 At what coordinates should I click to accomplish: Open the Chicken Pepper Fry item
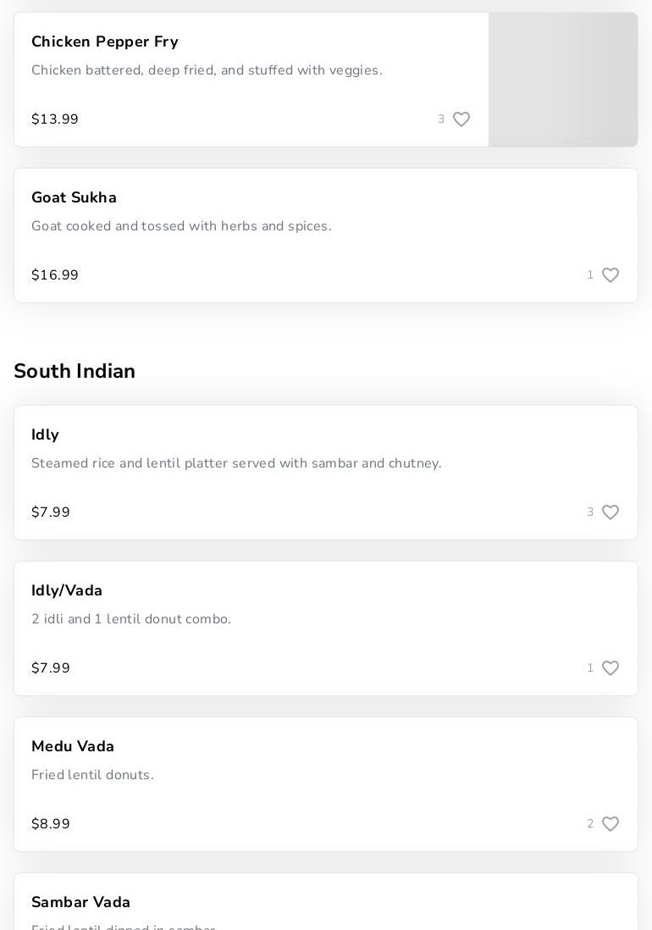pyautogui.click(x=105, y=42)
